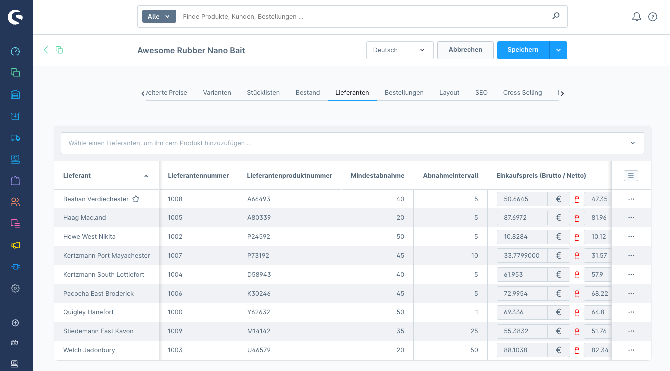670x371 pixels.
Task: Open the Catalogues section in the sidebar
Action: (x=15, y=73)
